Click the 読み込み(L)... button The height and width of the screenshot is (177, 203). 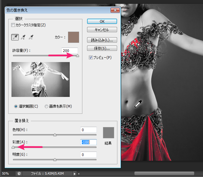102,40
